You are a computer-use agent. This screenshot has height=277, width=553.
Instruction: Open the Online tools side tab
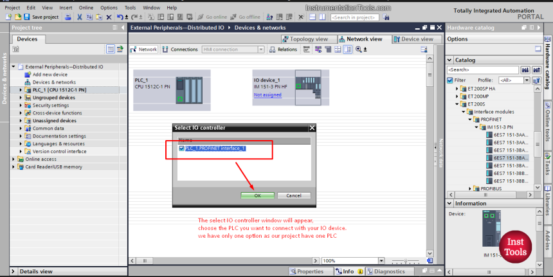click(x=548, y=122)
